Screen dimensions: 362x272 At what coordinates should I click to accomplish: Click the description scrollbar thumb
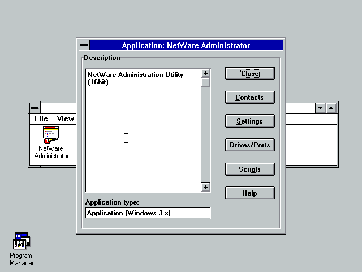pos(205,83)
